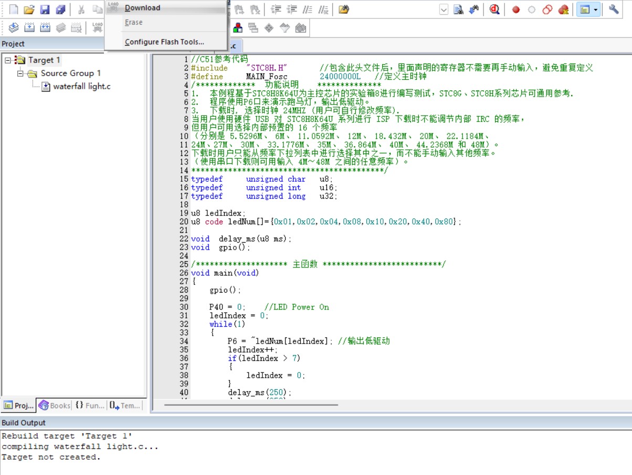Click the "Target not created." output line
632x475 pixels.
[x=51, y=457]
